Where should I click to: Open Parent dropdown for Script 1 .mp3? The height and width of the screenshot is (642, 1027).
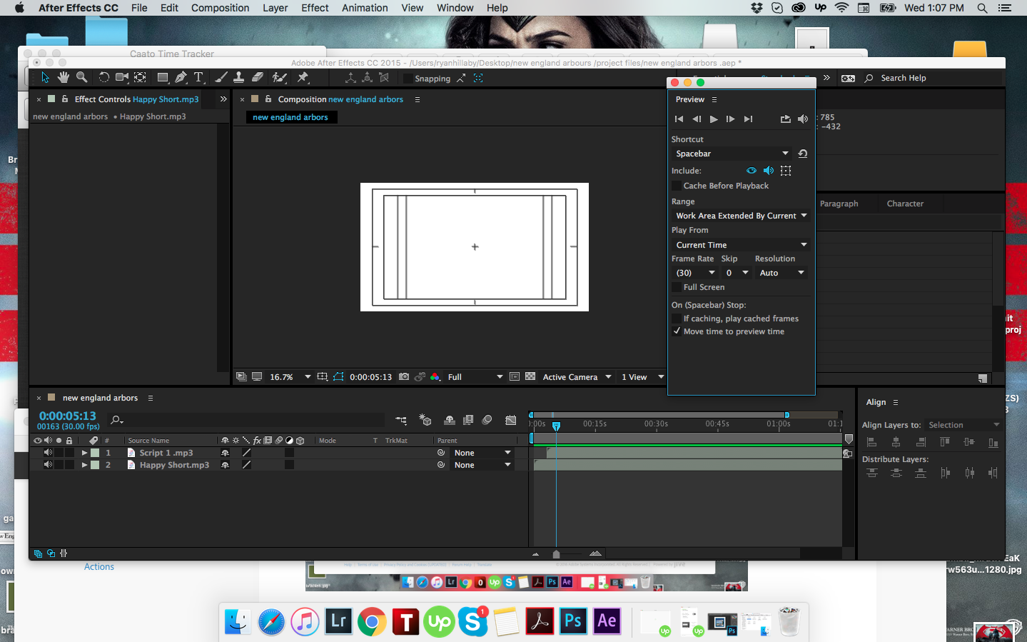click(x=482, y=453)
